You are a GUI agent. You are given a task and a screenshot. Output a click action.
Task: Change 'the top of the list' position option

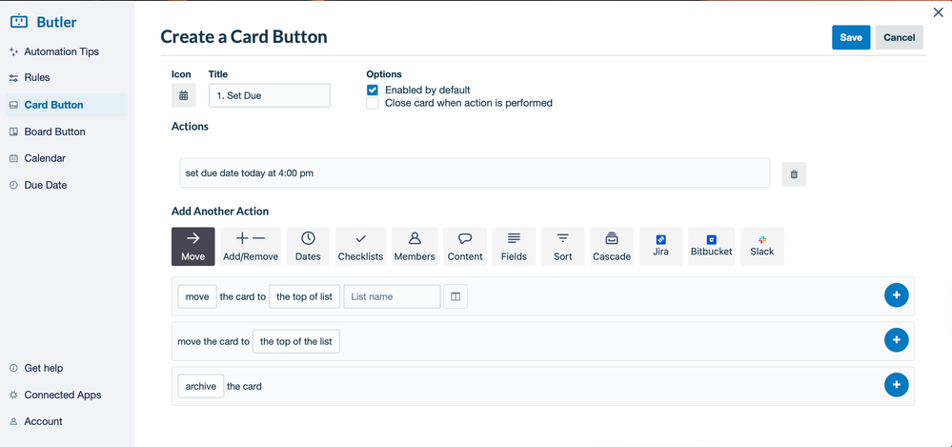click(x=296, y=341)
